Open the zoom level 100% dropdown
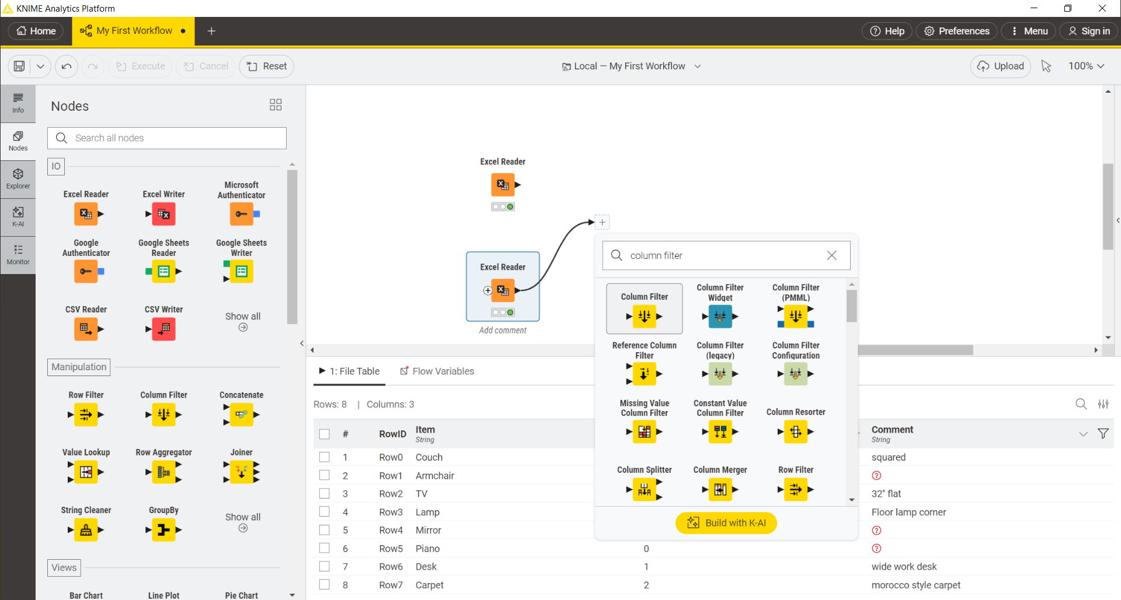 [1085, 66]
